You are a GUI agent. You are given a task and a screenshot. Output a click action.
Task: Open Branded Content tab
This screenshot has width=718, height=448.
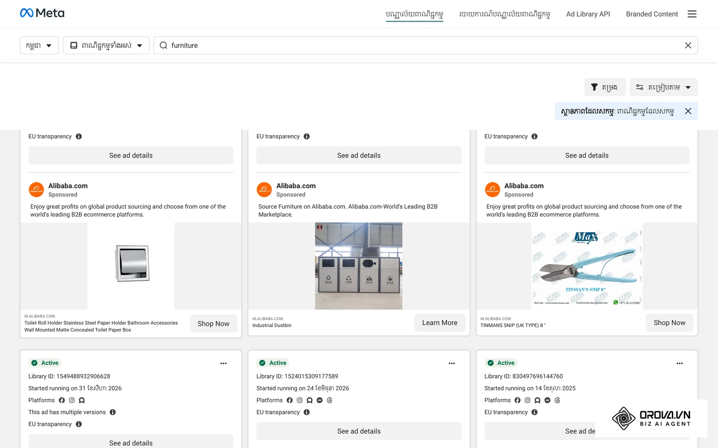tap(652, 14)
